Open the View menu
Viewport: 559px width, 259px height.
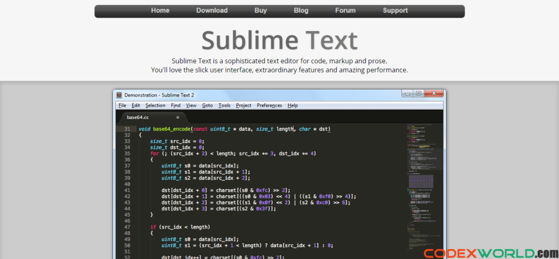[x=191, y=105]
